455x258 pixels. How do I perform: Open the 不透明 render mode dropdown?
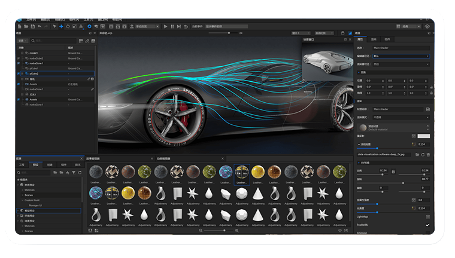click(x=401, y=117)
